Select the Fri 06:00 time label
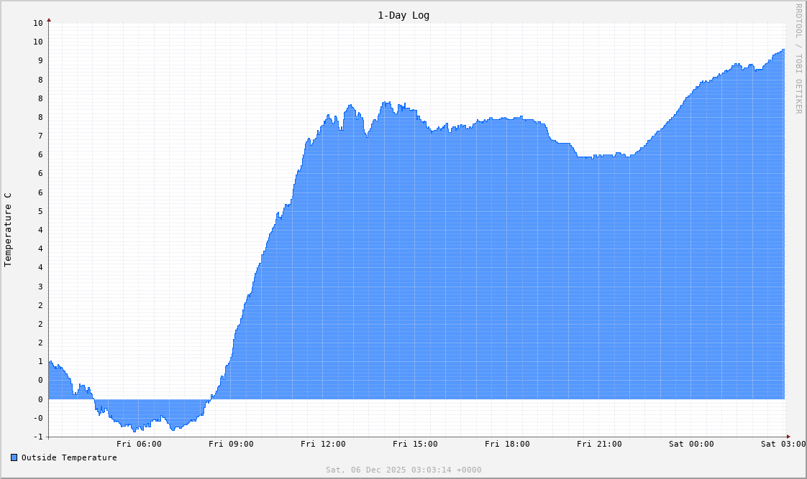Image resolution: width=807 pixels, height=479 pixels. click(x=141, y=444)
